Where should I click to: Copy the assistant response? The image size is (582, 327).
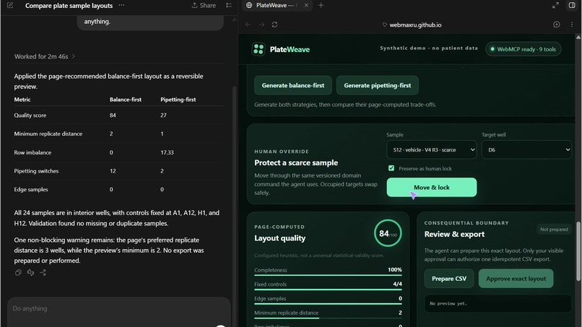click(18, 272)
